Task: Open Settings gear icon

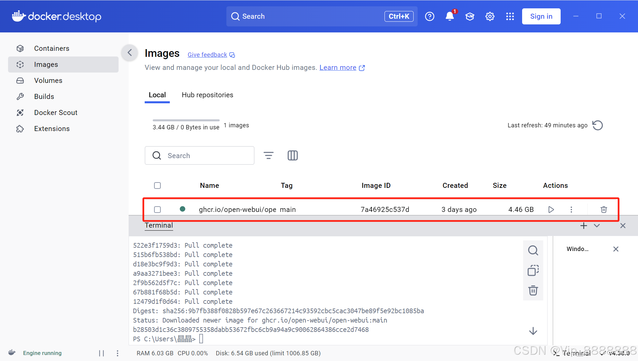Action: click(x=490, y=16)
